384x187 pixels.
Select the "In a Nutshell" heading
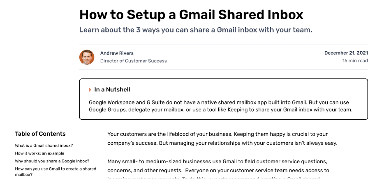click(x=112, y=89)
